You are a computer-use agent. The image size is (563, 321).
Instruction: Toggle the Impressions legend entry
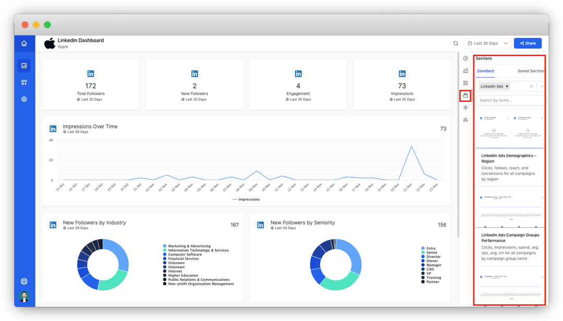click(x=246, y=200)
